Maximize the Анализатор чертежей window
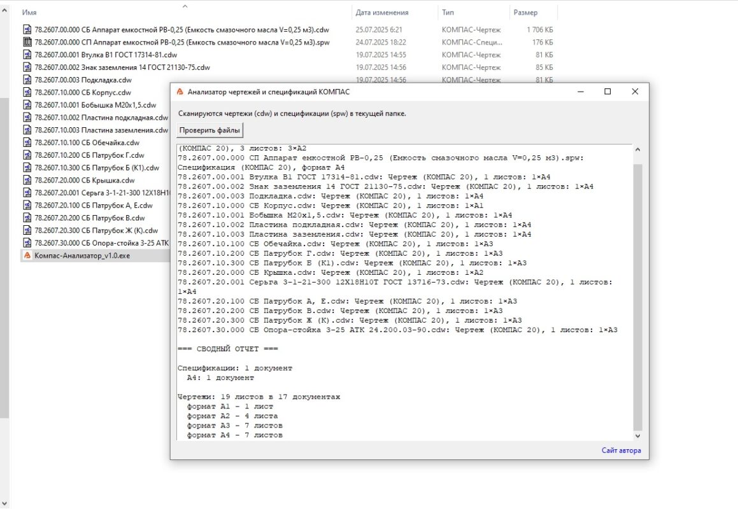The width and height of the screenshot is (738, 509). (607, 92)
